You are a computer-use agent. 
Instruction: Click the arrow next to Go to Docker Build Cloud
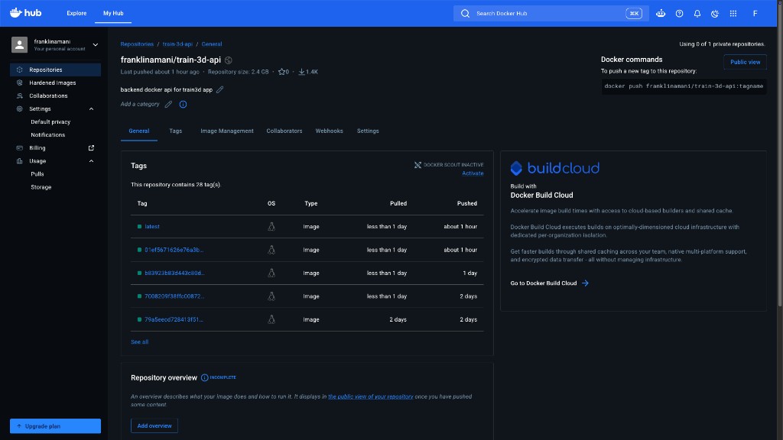pyautogui.click(x=585, y=283)
